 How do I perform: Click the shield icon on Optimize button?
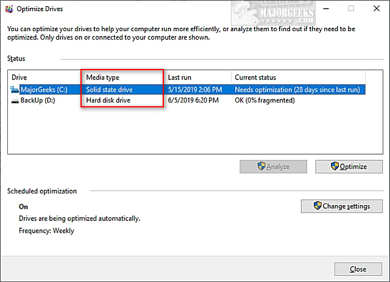click(334, 166)
